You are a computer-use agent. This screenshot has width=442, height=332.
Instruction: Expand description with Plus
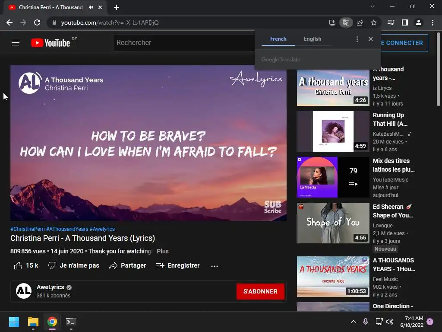point(163,251)
